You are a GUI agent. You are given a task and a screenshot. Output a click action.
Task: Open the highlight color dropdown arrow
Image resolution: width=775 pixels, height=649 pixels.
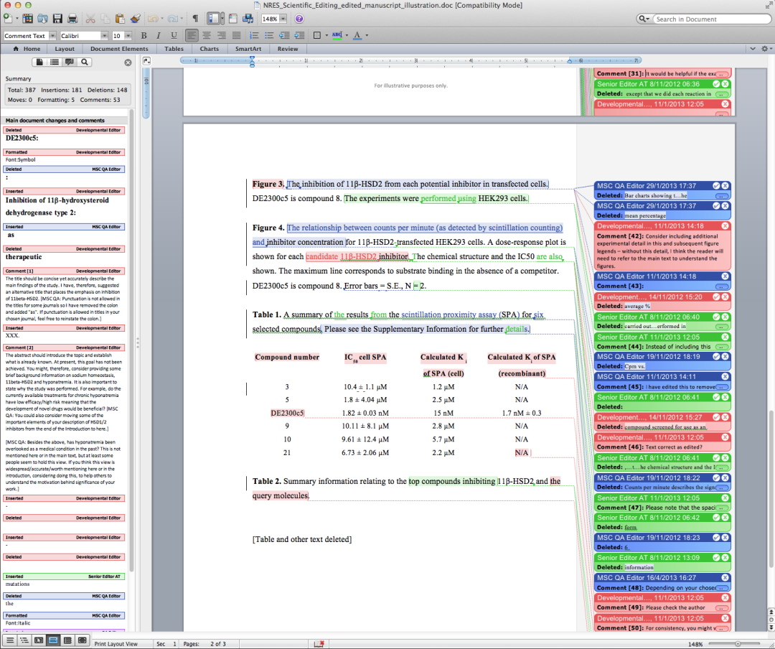click(x=347, y=35)
